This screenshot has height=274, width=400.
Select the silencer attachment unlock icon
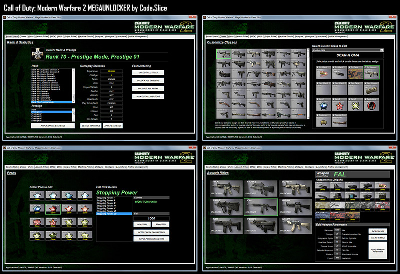352,186
